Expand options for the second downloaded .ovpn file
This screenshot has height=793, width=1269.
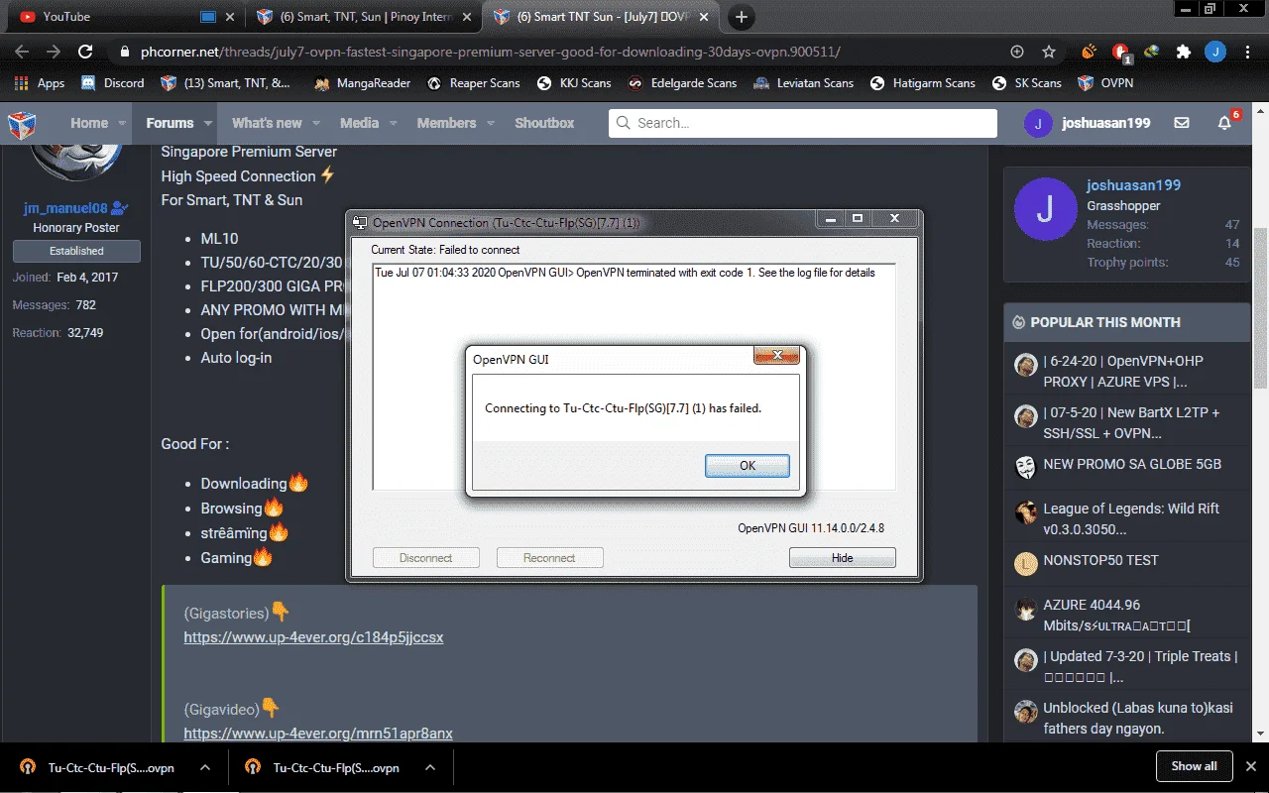pos(429,767)
